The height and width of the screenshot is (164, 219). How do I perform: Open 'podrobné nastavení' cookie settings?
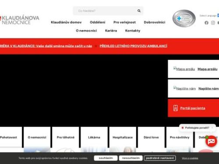pyautogui.click(x=160, y=158)
